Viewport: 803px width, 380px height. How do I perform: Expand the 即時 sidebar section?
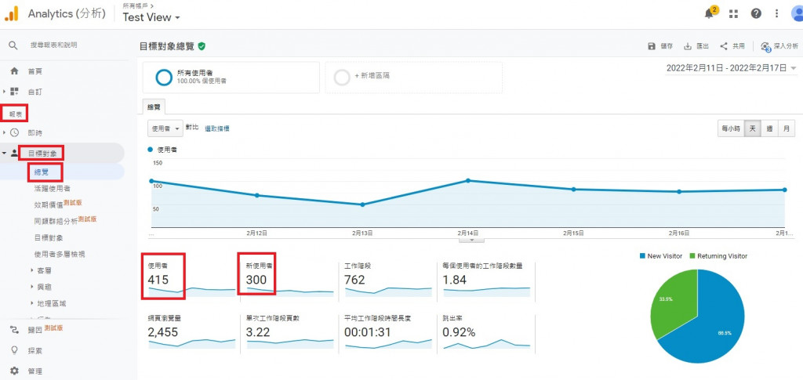coord(5,132)
